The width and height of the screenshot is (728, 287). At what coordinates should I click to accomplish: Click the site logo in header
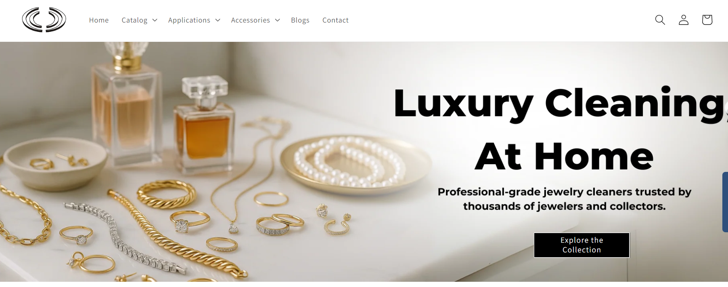pyautogui.click(x=44, y=20)
